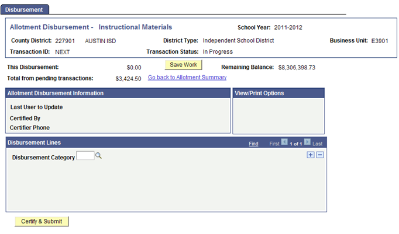Select Business Unit value E3901
The image size is (399, 234).
tap(380, 41)
